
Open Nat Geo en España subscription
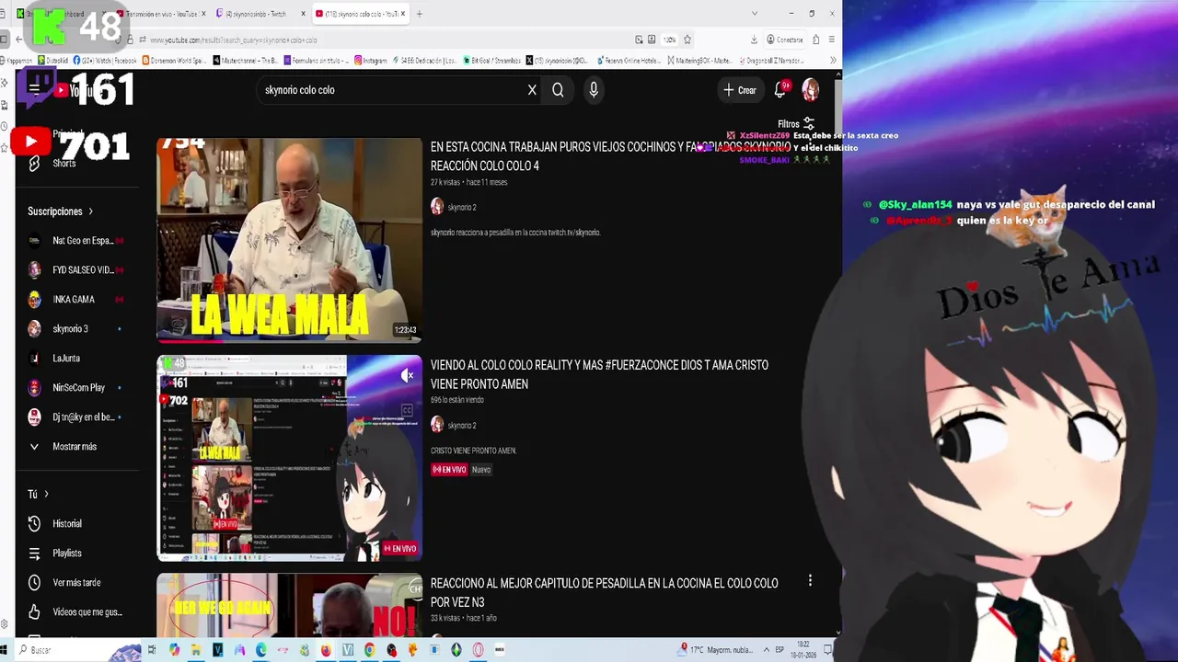(x=77, y=241)
